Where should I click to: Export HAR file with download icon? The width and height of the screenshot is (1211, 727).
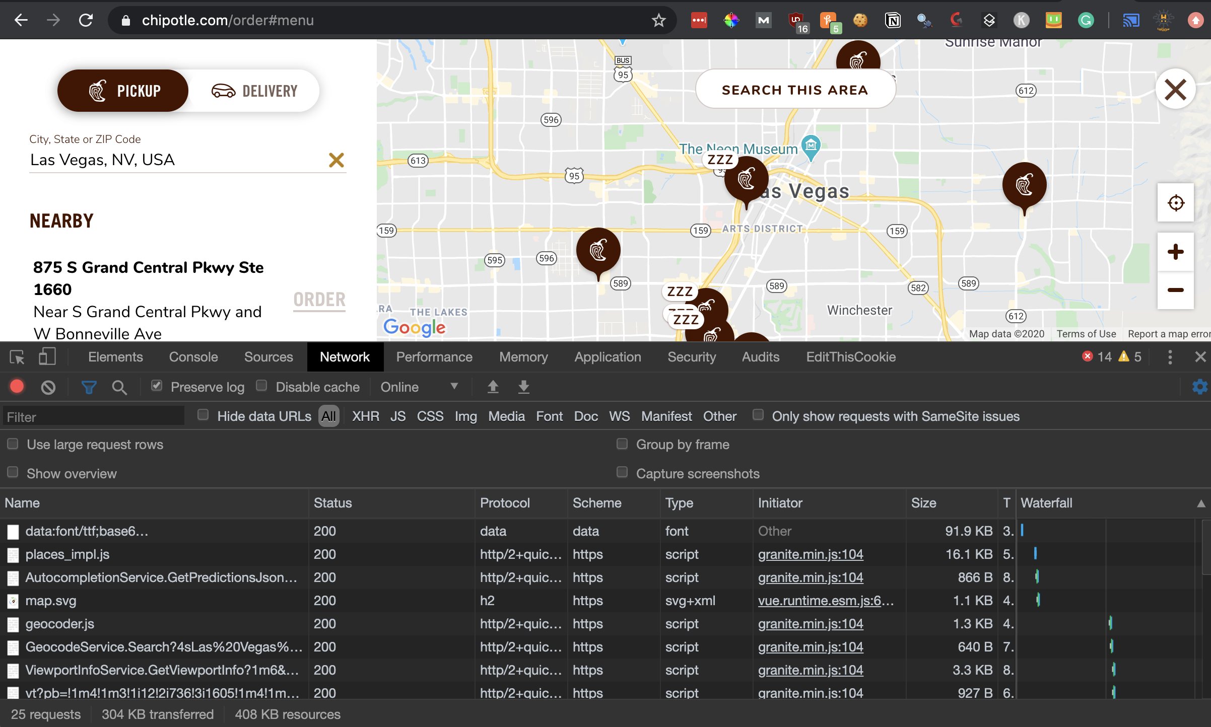(524, 387)
